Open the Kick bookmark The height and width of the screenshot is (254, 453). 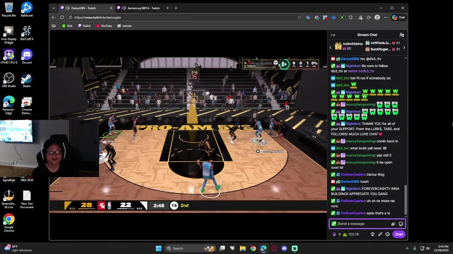(67, 26)
